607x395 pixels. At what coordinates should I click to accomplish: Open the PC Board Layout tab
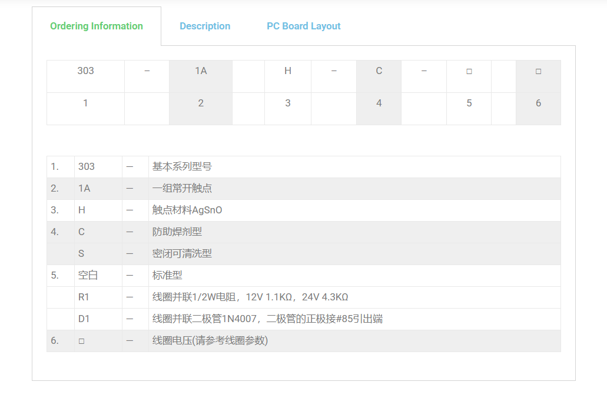(x=303, y=26)
